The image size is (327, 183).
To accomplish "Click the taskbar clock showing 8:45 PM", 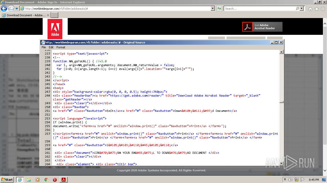I will tap(314, 180).
